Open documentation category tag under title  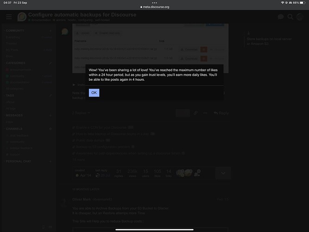(39, 20)
